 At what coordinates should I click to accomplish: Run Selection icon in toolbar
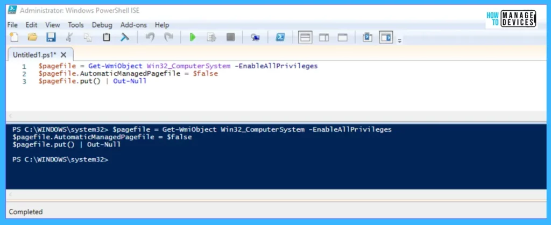211,37
